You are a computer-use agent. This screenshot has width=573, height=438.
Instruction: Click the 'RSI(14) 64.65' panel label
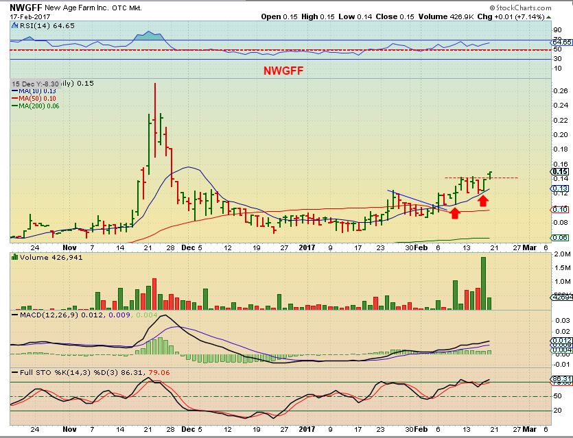[x=47, y=25]
